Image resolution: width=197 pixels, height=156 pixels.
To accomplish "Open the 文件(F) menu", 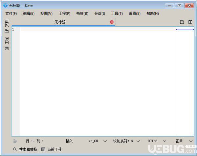I will tap(11, 13).
